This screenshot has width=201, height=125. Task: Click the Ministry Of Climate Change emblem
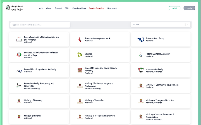(x=80, y=86)
